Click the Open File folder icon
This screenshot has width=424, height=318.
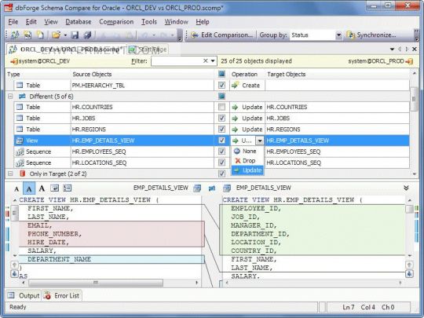tap(56, 35)
